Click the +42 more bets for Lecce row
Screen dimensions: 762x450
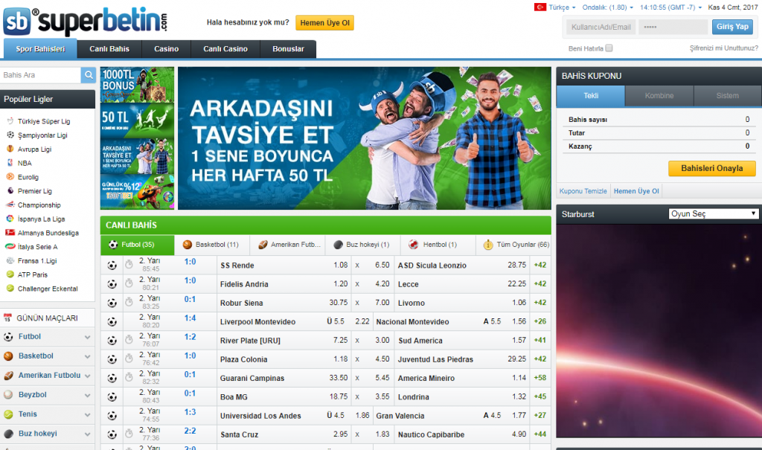(x=540, y=284)
